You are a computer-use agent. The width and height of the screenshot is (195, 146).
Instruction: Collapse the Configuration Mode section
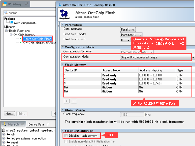[x=62, y=47]
